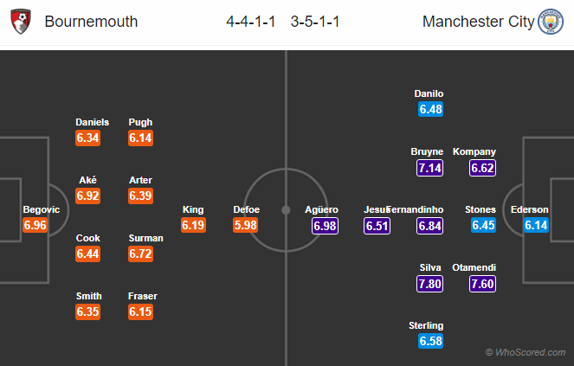Select Danilo's 6.48 rating badge

[x=429, y=109]
